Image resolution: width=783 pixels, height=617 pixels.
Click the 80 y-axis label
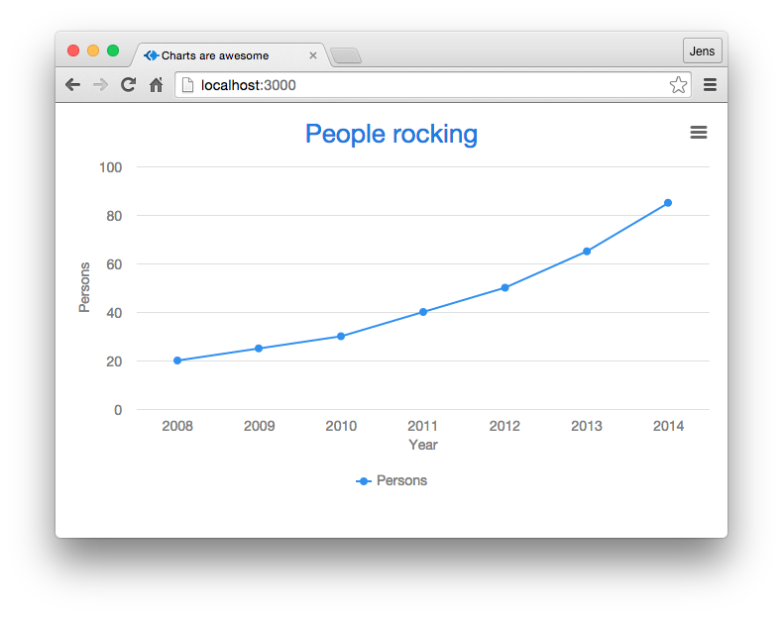(x=114, y=216)
